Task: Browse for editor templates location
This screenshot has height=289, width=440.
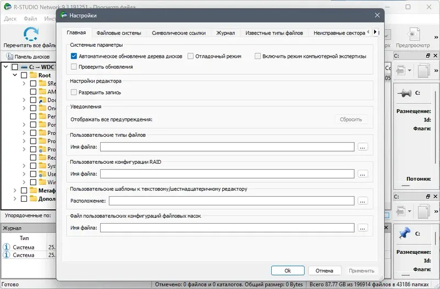Action: (x=362, y=201)
